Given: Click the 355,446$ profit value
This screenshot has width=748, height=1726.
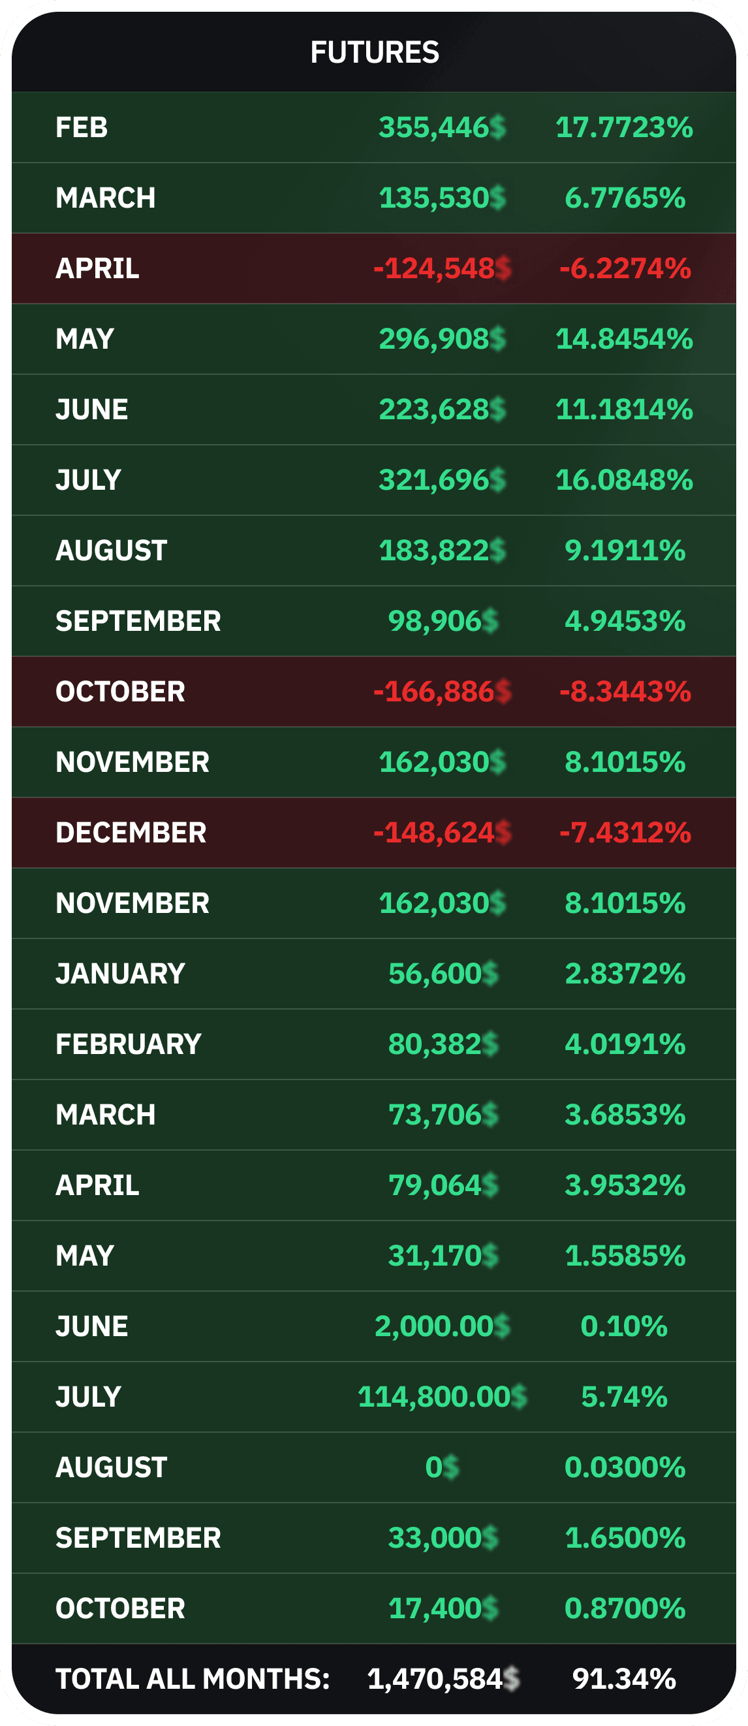Looking at the screenshot, I should [x=442, y=127].
